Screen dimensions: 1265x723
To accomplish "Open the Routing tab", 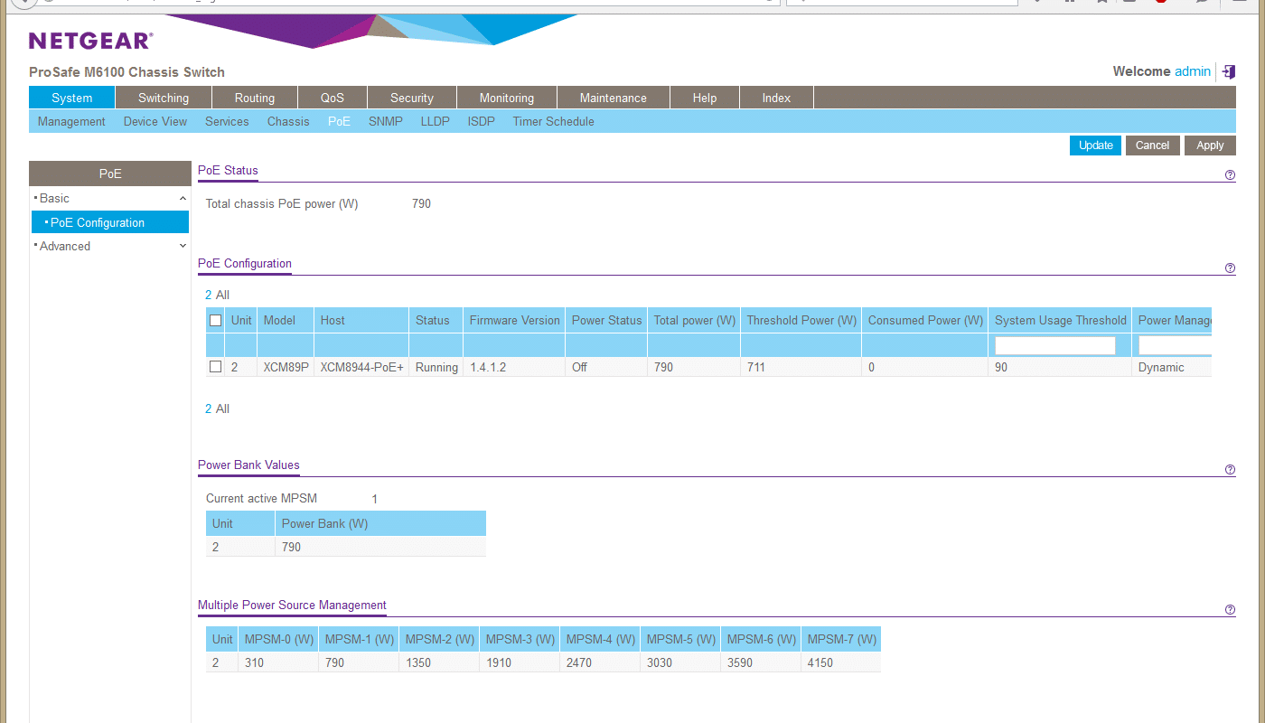I will [x=255, y=98].
